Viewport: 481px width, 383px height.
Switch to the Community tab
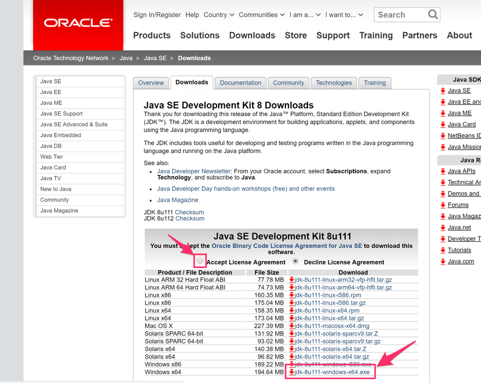tap(289, 83)
